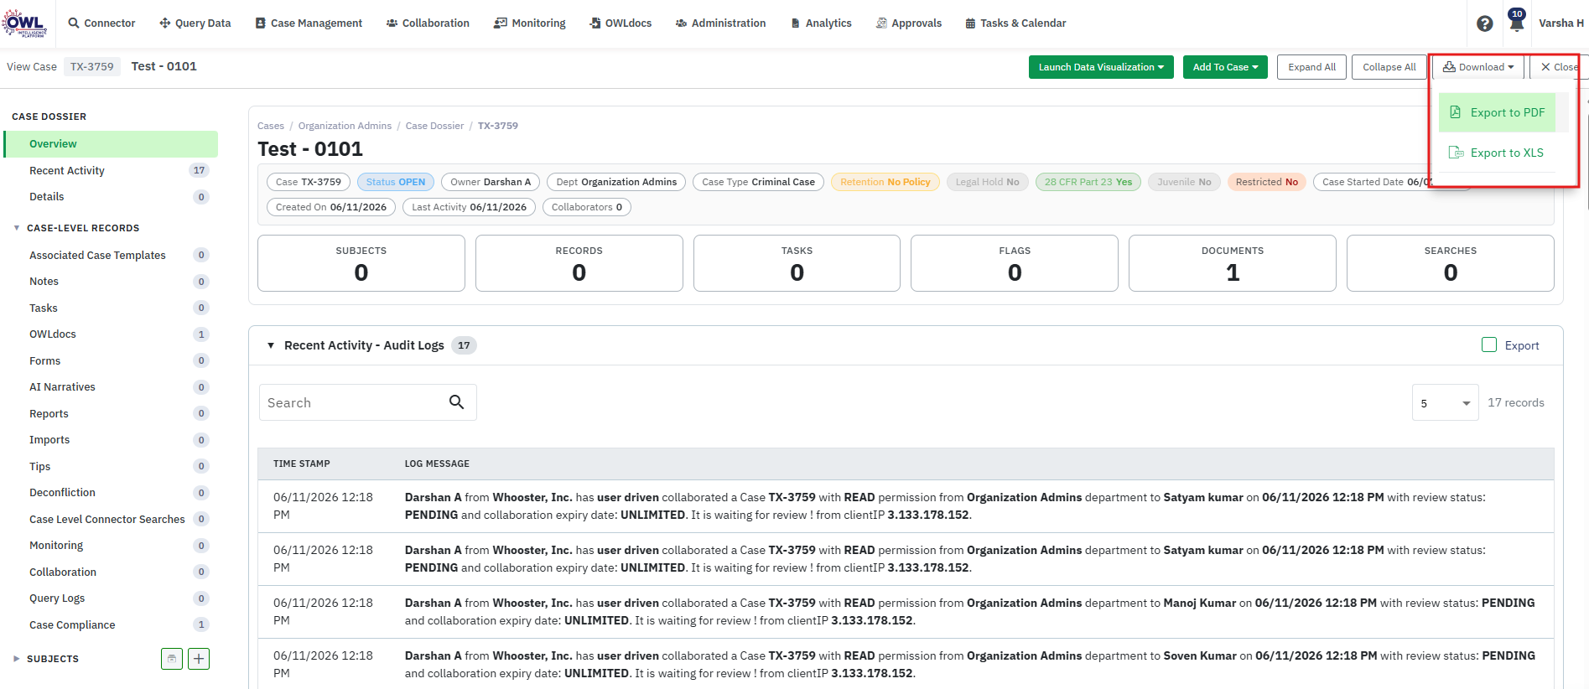
Task: Open the Add To Case dropdown
Action: pos(1225,67)
